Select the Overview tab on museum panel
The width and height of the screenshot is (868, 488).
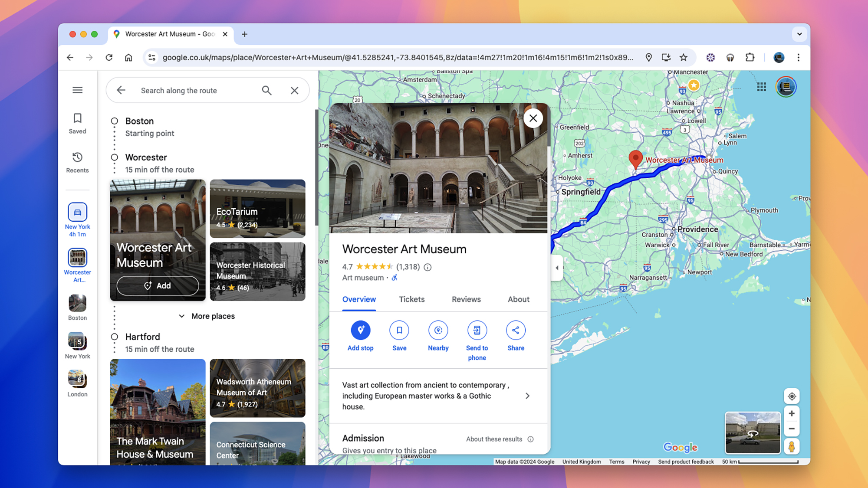point(359,299)
